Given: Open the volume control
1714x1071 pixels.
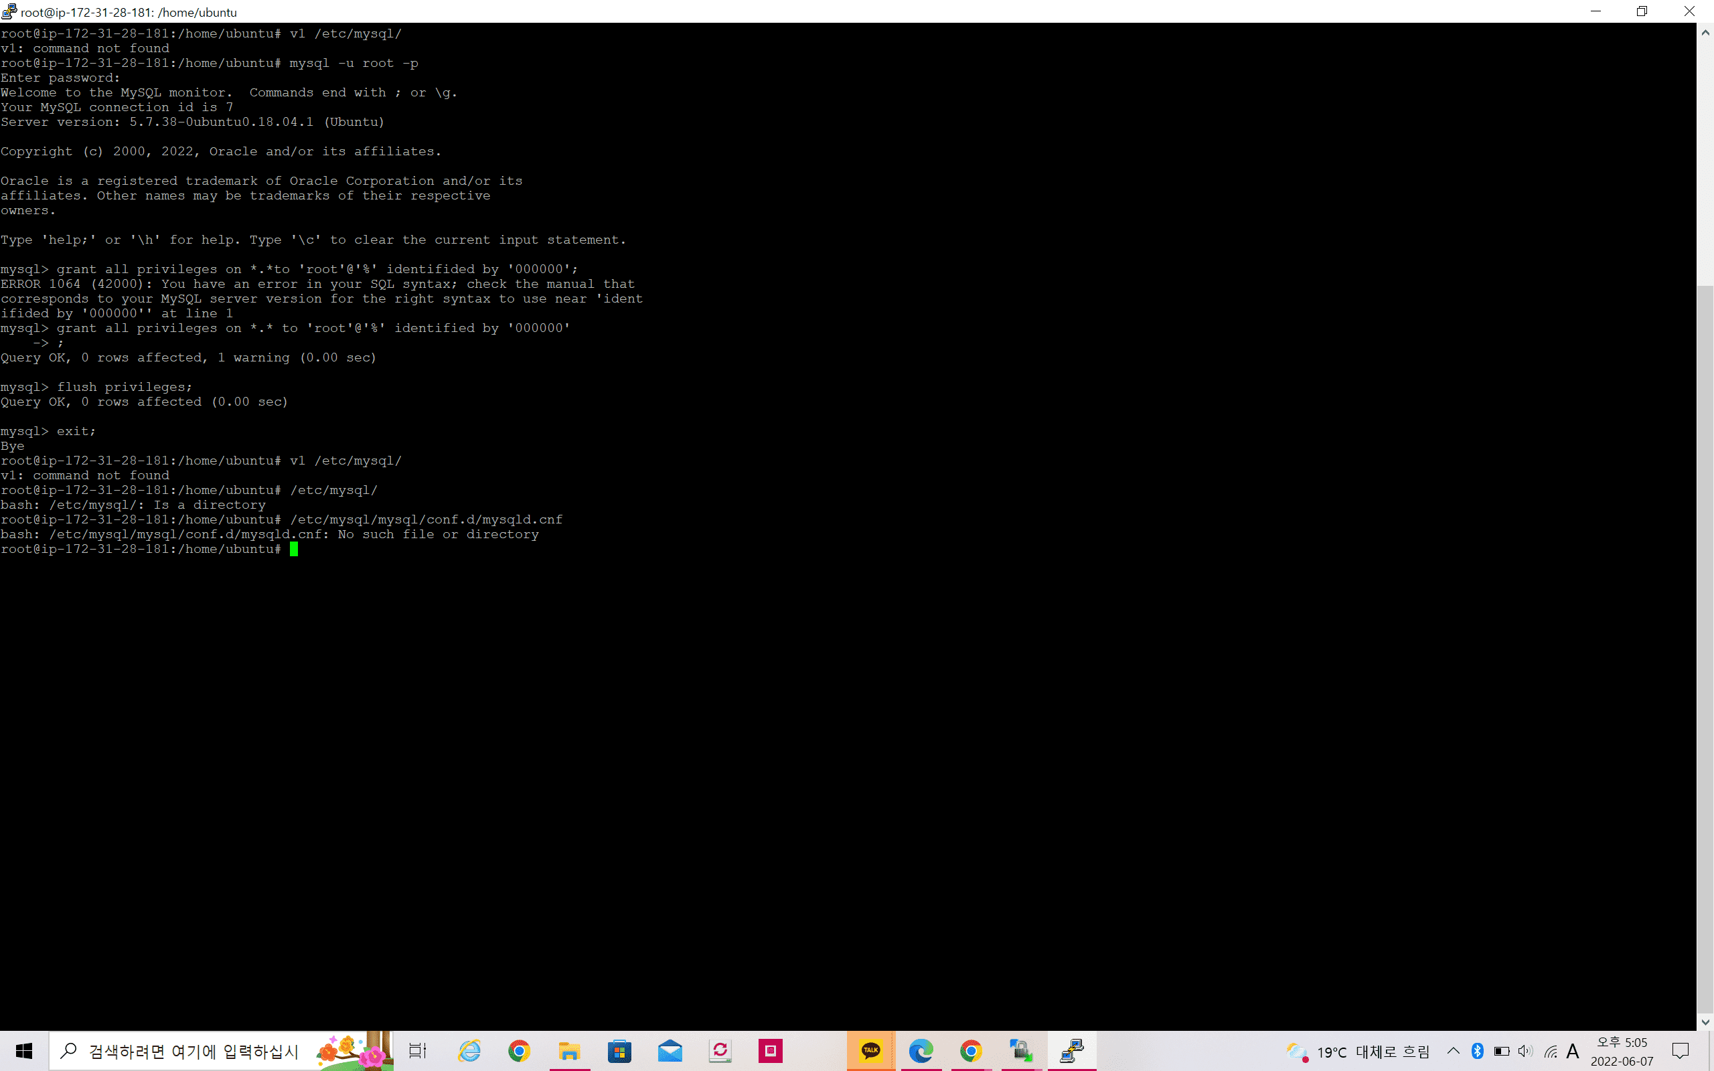Looking at the screenshot, I should point(1526,1051).
